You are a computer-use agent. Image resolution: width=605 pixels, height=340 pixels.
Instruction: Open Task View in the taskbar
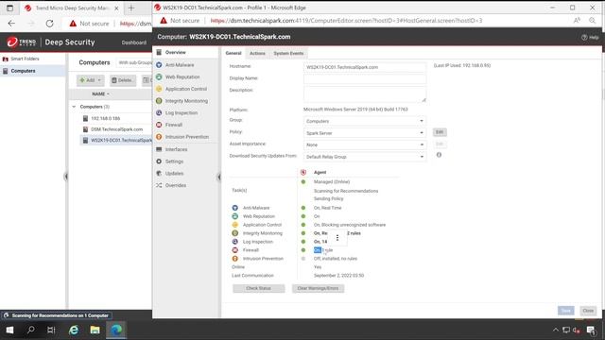51,330
